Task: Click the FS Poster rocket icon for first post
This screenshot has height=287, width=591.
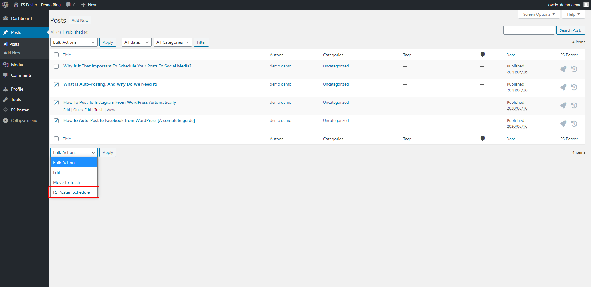Action: click(x=563, y=69)
